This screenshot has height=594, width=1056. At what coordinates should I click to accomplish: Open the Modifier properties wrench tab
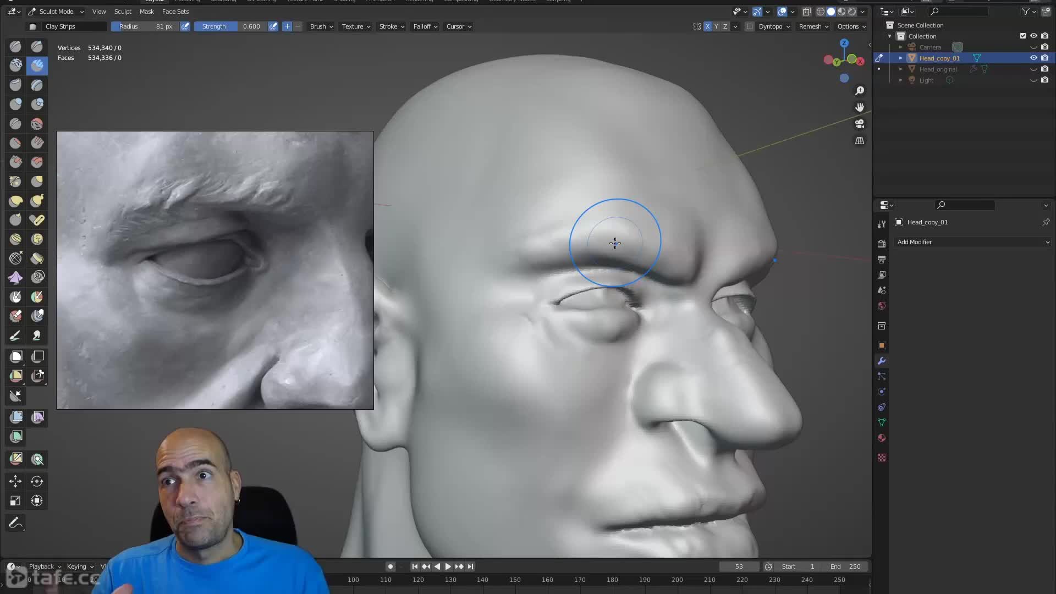pyautogui.click(x=882, y=361)
